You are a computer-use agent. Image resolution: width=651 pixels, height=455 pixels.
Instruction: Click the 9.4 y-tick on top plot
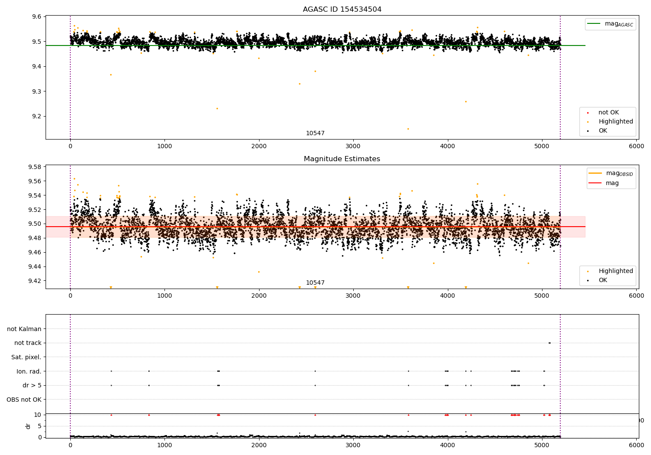[x=37, y=67]
